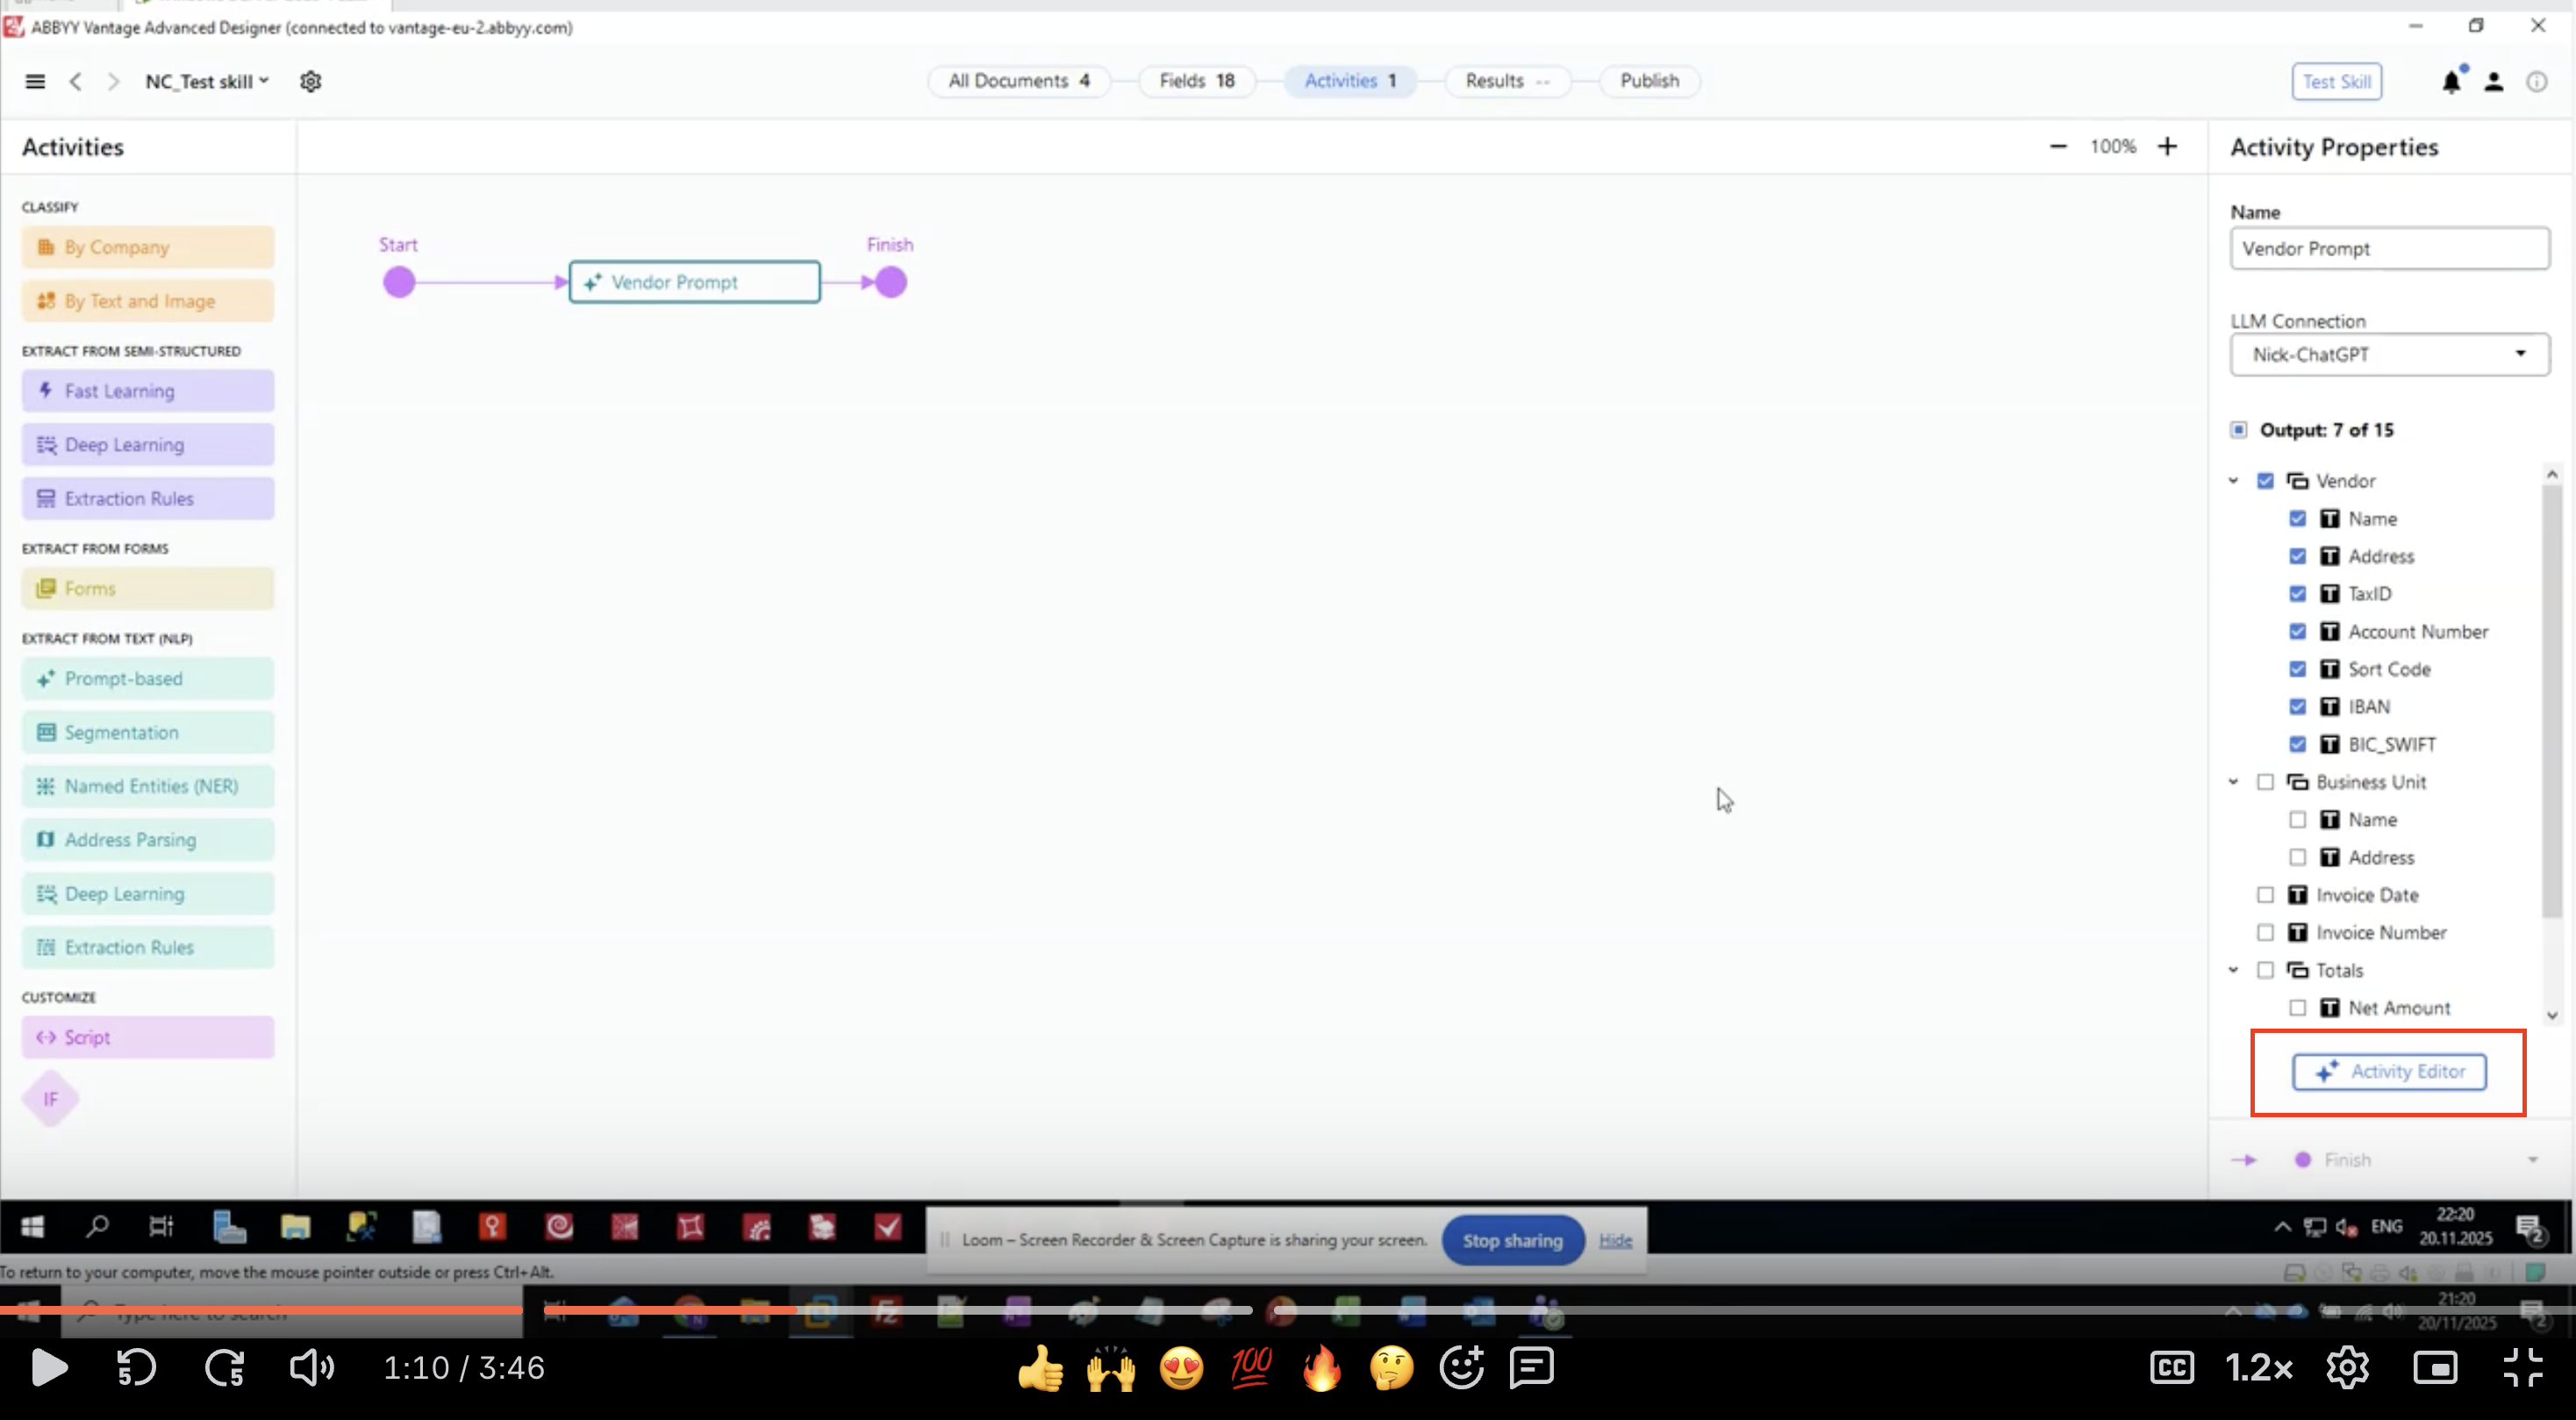Click the user account icon
The width and height of the screenshot is (2576, 1420).
[2493, 82]
